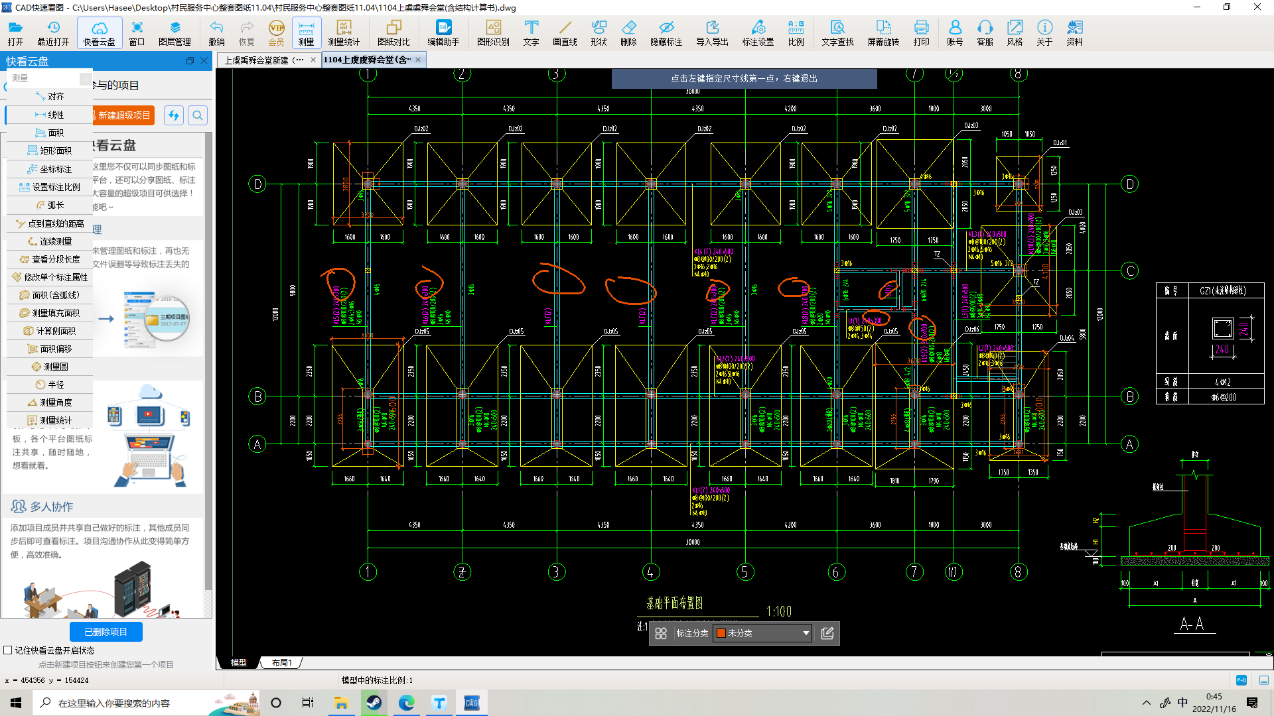Viewport: 1274px width, 716px height.
Task: Click the 图形识别 shape recognition icon
Action: [493, 32]
